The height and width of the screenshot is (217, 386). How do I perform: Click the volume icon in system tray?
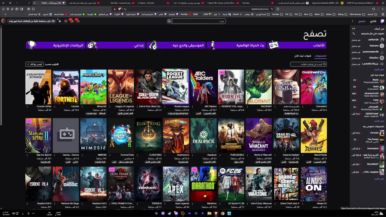pyautogui.click(x=13, y=213)
